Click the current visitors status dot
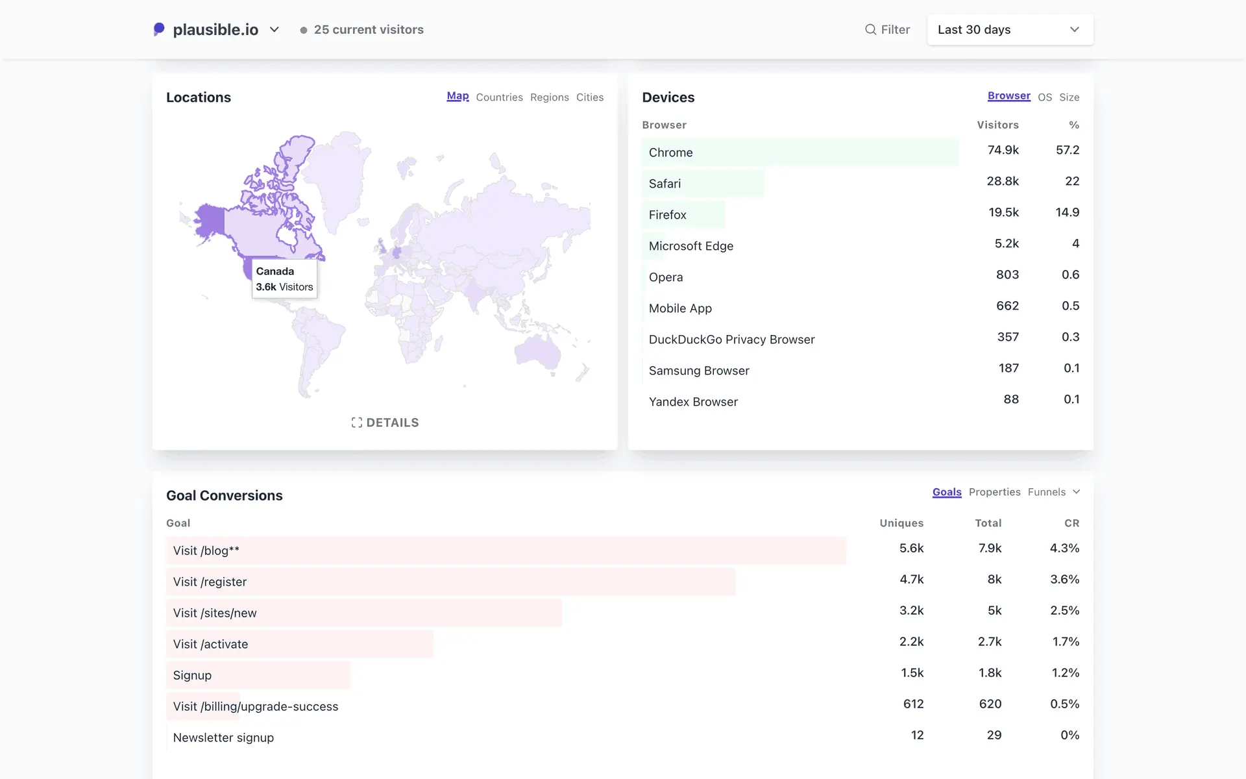 (x=303, y=30)
